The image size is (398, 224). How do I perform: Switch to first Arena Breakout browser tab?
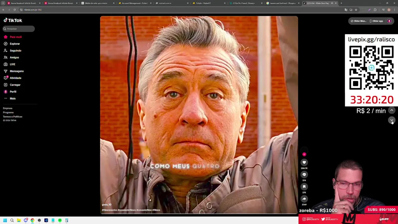tap(24, 3)
